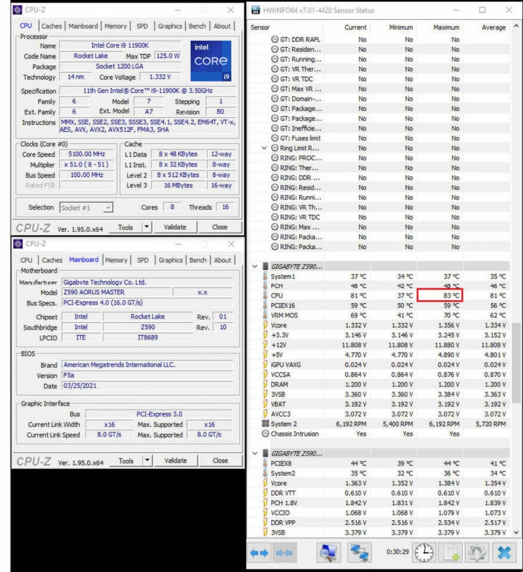Close sensors with the blue X icon
Image resolution: width=523 pixels, height=572 pixels.
click(503, 552)
